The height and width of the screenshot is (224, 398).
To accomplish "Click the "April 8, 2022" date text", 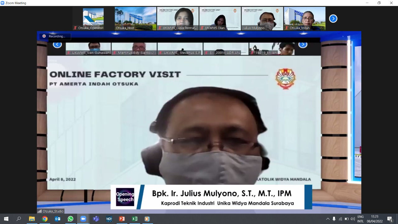I will click(62, 179).
